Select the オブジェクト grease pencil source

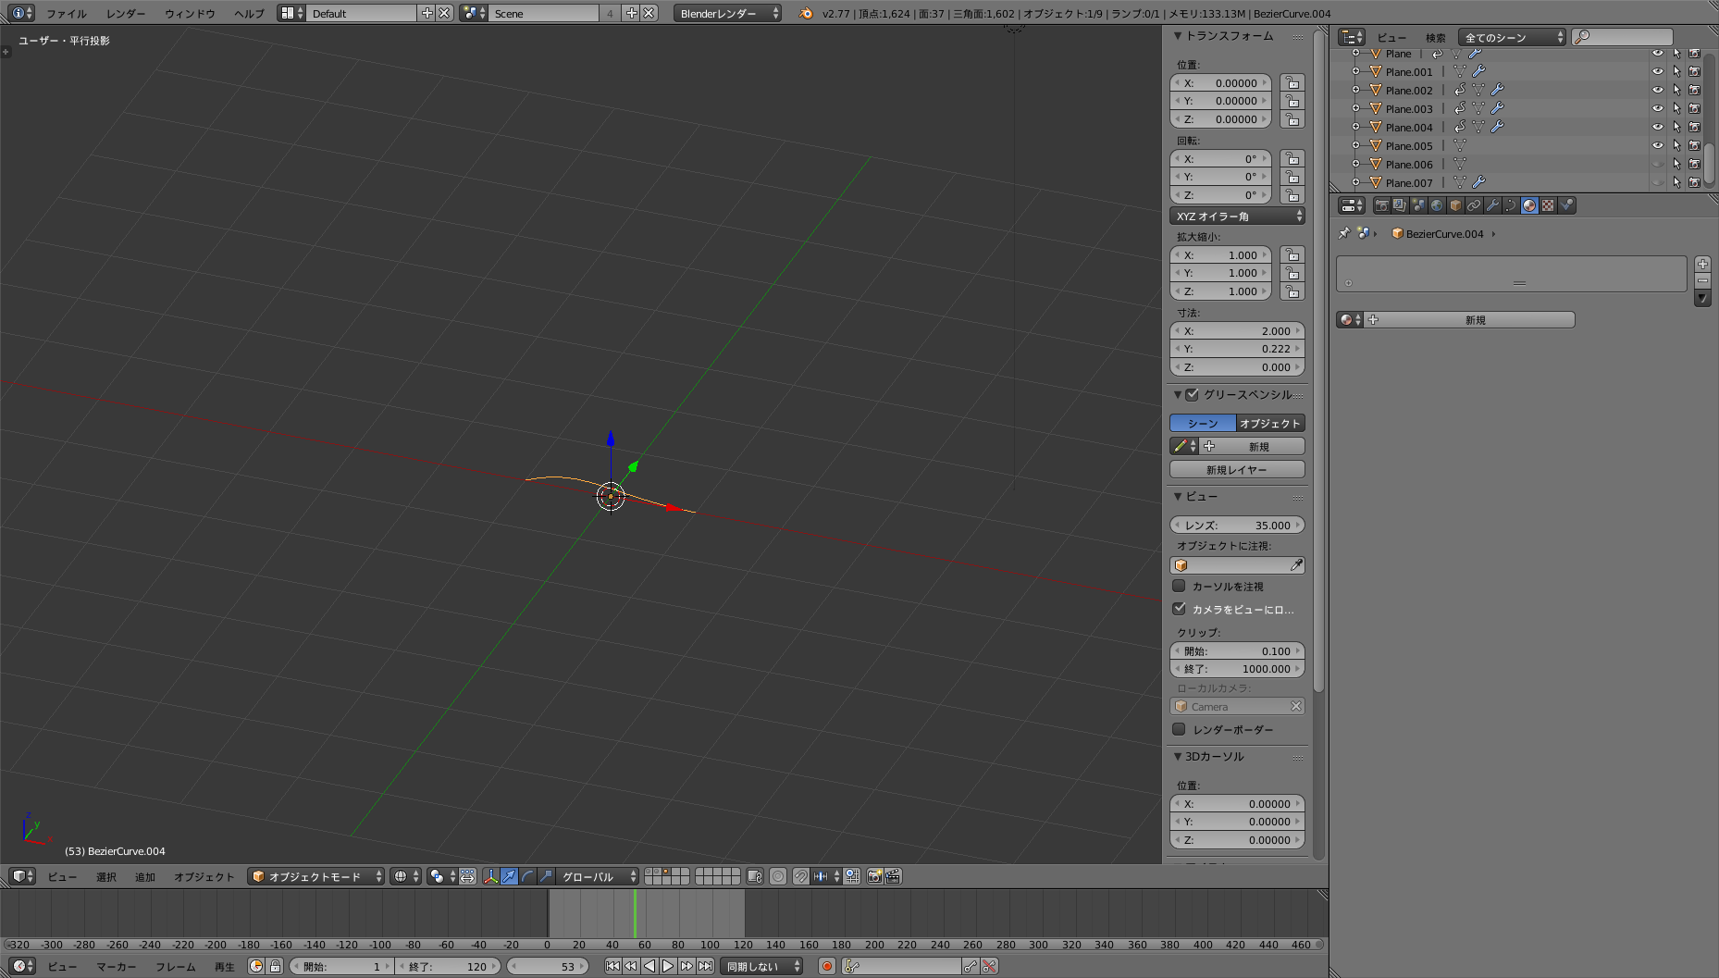pyautogui.click(x=1270, y=423)
